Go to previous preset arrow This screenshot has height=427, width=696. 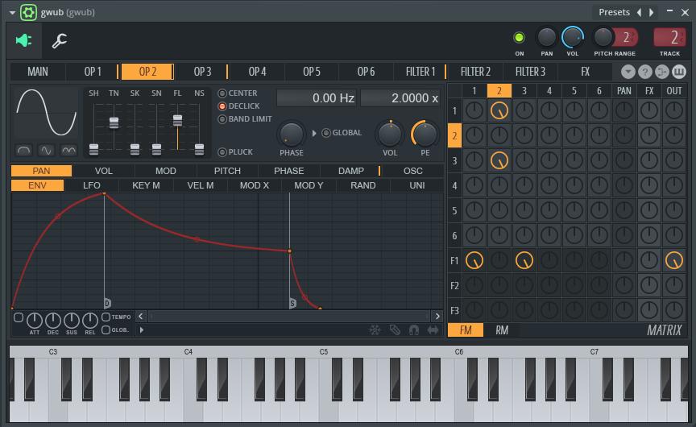(x=639, y=12)
